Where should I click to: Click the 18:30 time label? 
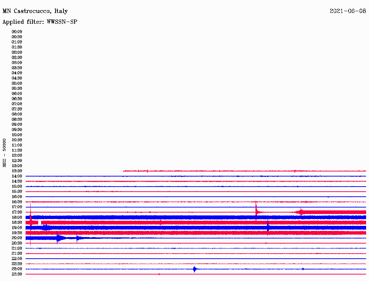(x=17, y=222)
